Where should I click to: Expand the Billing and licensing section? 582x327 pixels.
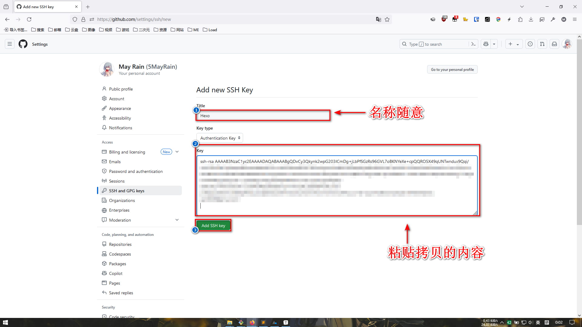tap(177, 152)
